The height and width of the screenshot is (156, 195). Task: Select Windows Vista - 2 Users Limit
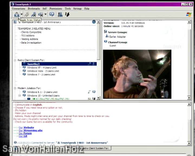pyautogui.click(x=43, y=71)
